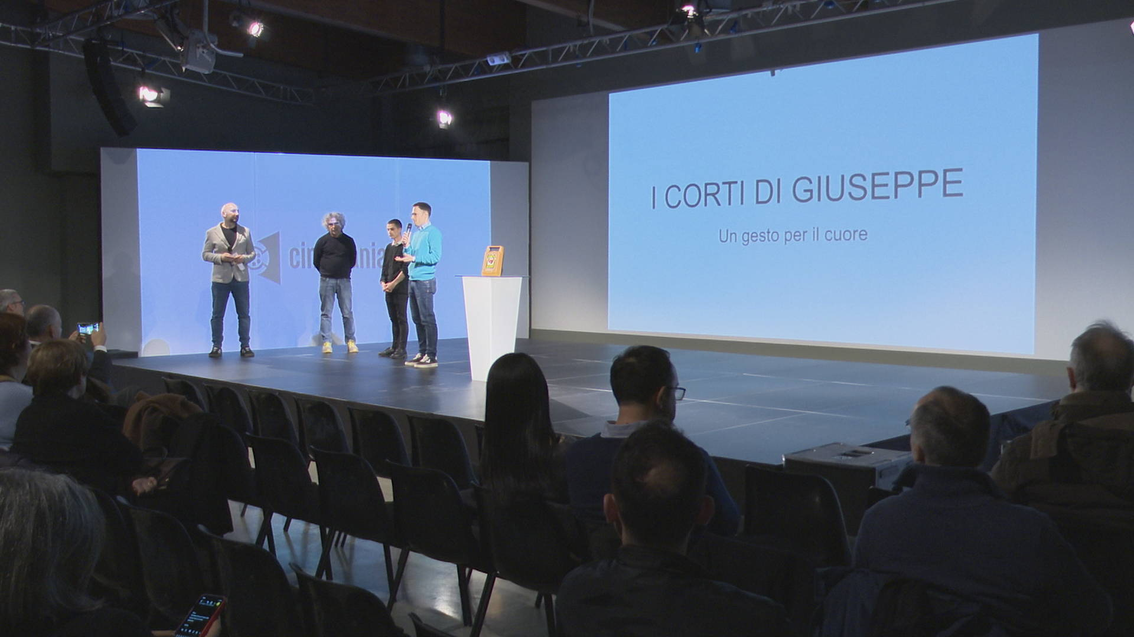The image size is (1134, 637).
Task: Click the cinemania logo icon on the backdrop
Action: pos(265,258)
